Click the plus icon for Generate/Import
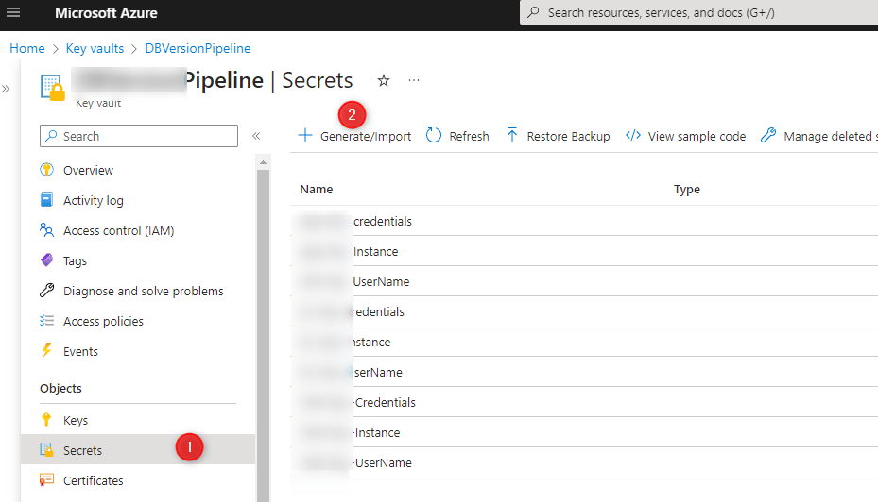 (x=305, y=135)
